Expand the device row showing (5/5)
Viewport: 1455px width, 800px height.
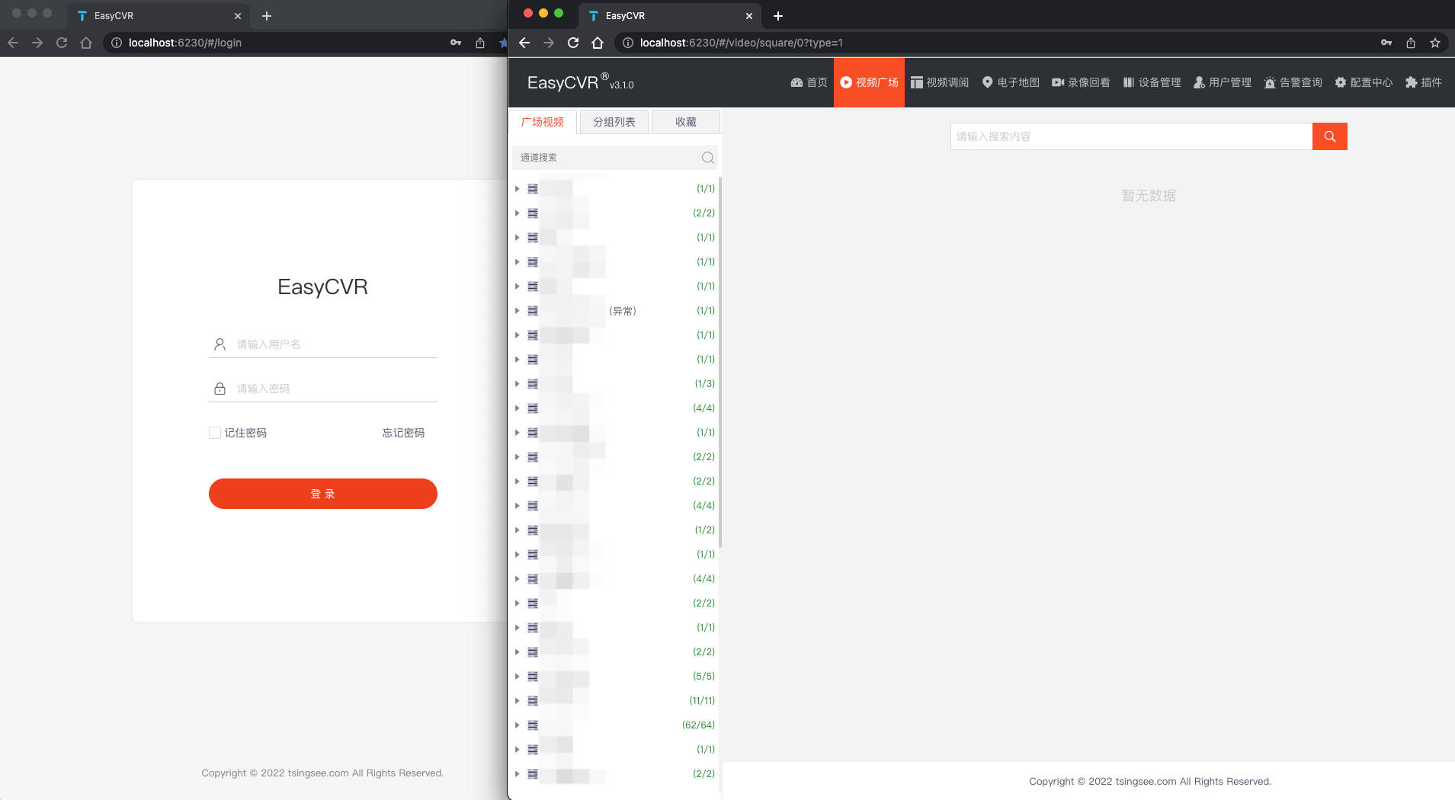click(x=517, y=677)
